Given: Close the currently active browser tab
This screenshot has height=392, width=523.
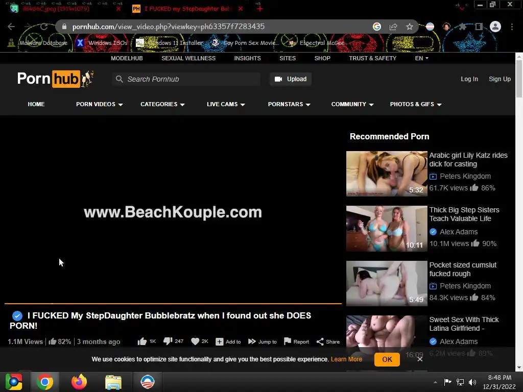Looking at the screenshot, I should click(241, 9).
